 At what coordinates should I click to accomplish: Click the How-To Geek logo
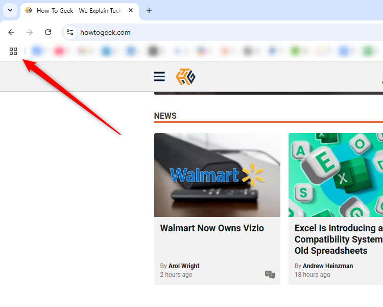click(x=186, y=77)
